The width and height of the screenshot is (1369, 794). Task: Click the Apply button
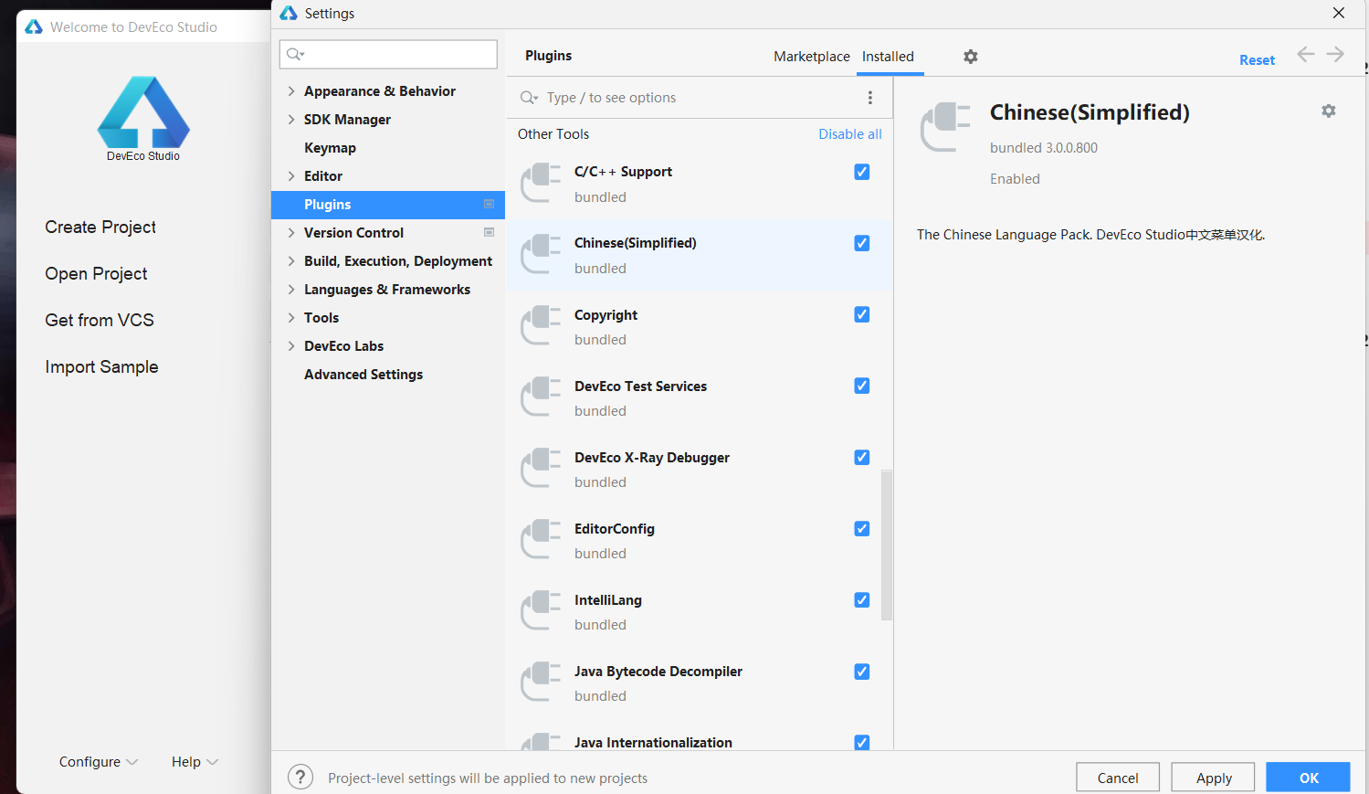pos(1213,778)
